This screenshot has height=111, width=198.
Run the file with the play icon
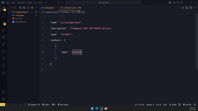click(x=183, y=8)
